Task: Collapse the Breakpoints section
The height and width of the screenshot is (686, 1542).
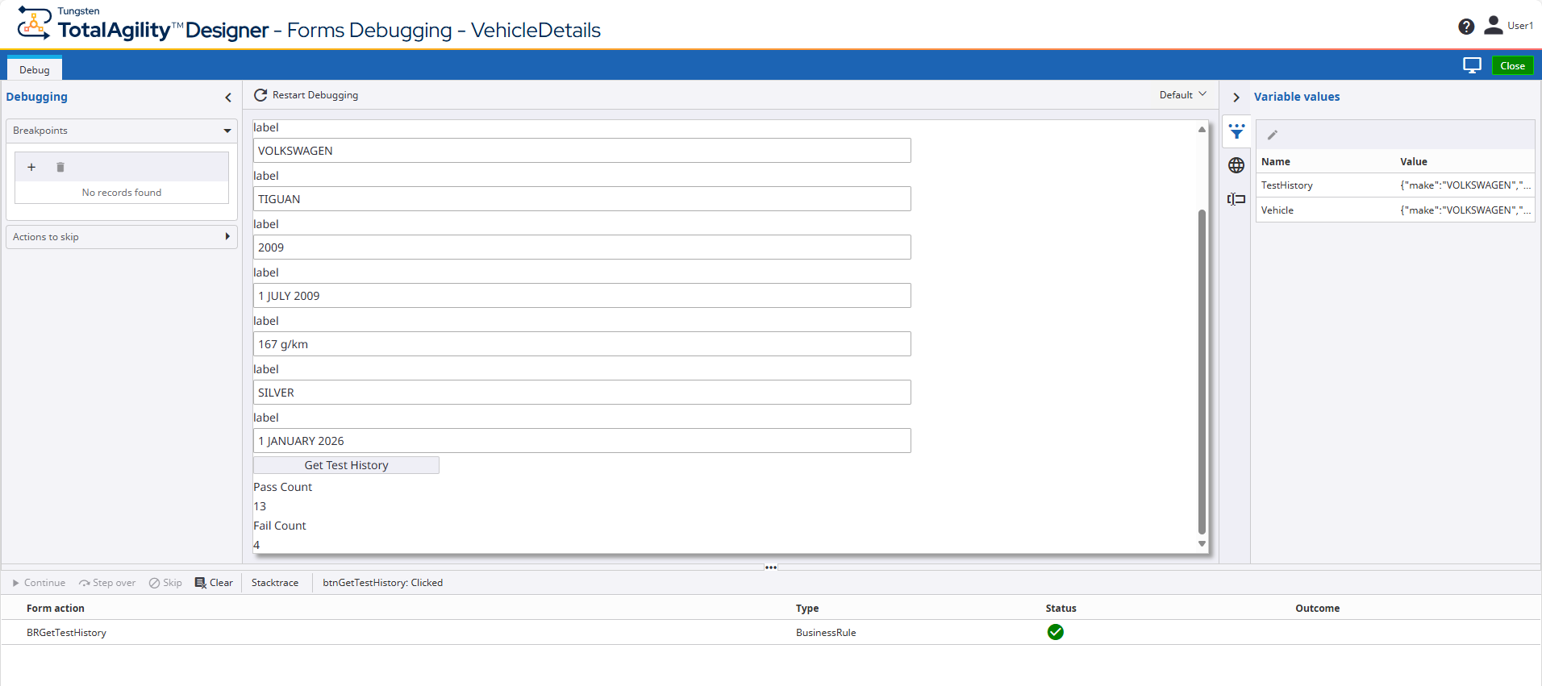Action: (x=227, y=131)
